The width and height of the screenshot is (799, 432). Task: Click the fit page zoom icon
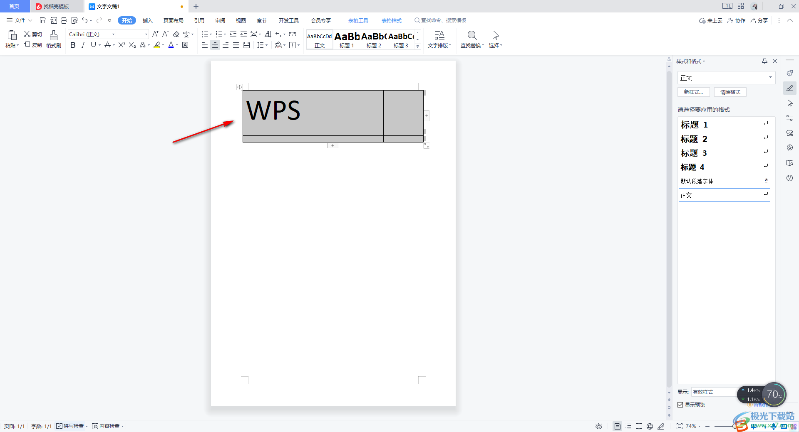[679, 426]
